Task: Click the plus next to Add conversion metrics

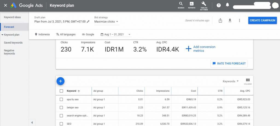Action: 188,49
